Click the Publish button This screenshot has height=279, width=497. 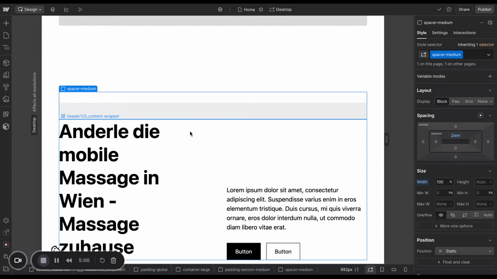pos(484,9)
